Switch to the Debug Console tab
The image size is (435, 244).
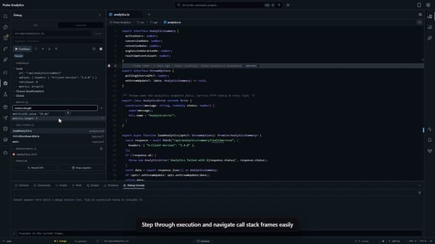134,185
